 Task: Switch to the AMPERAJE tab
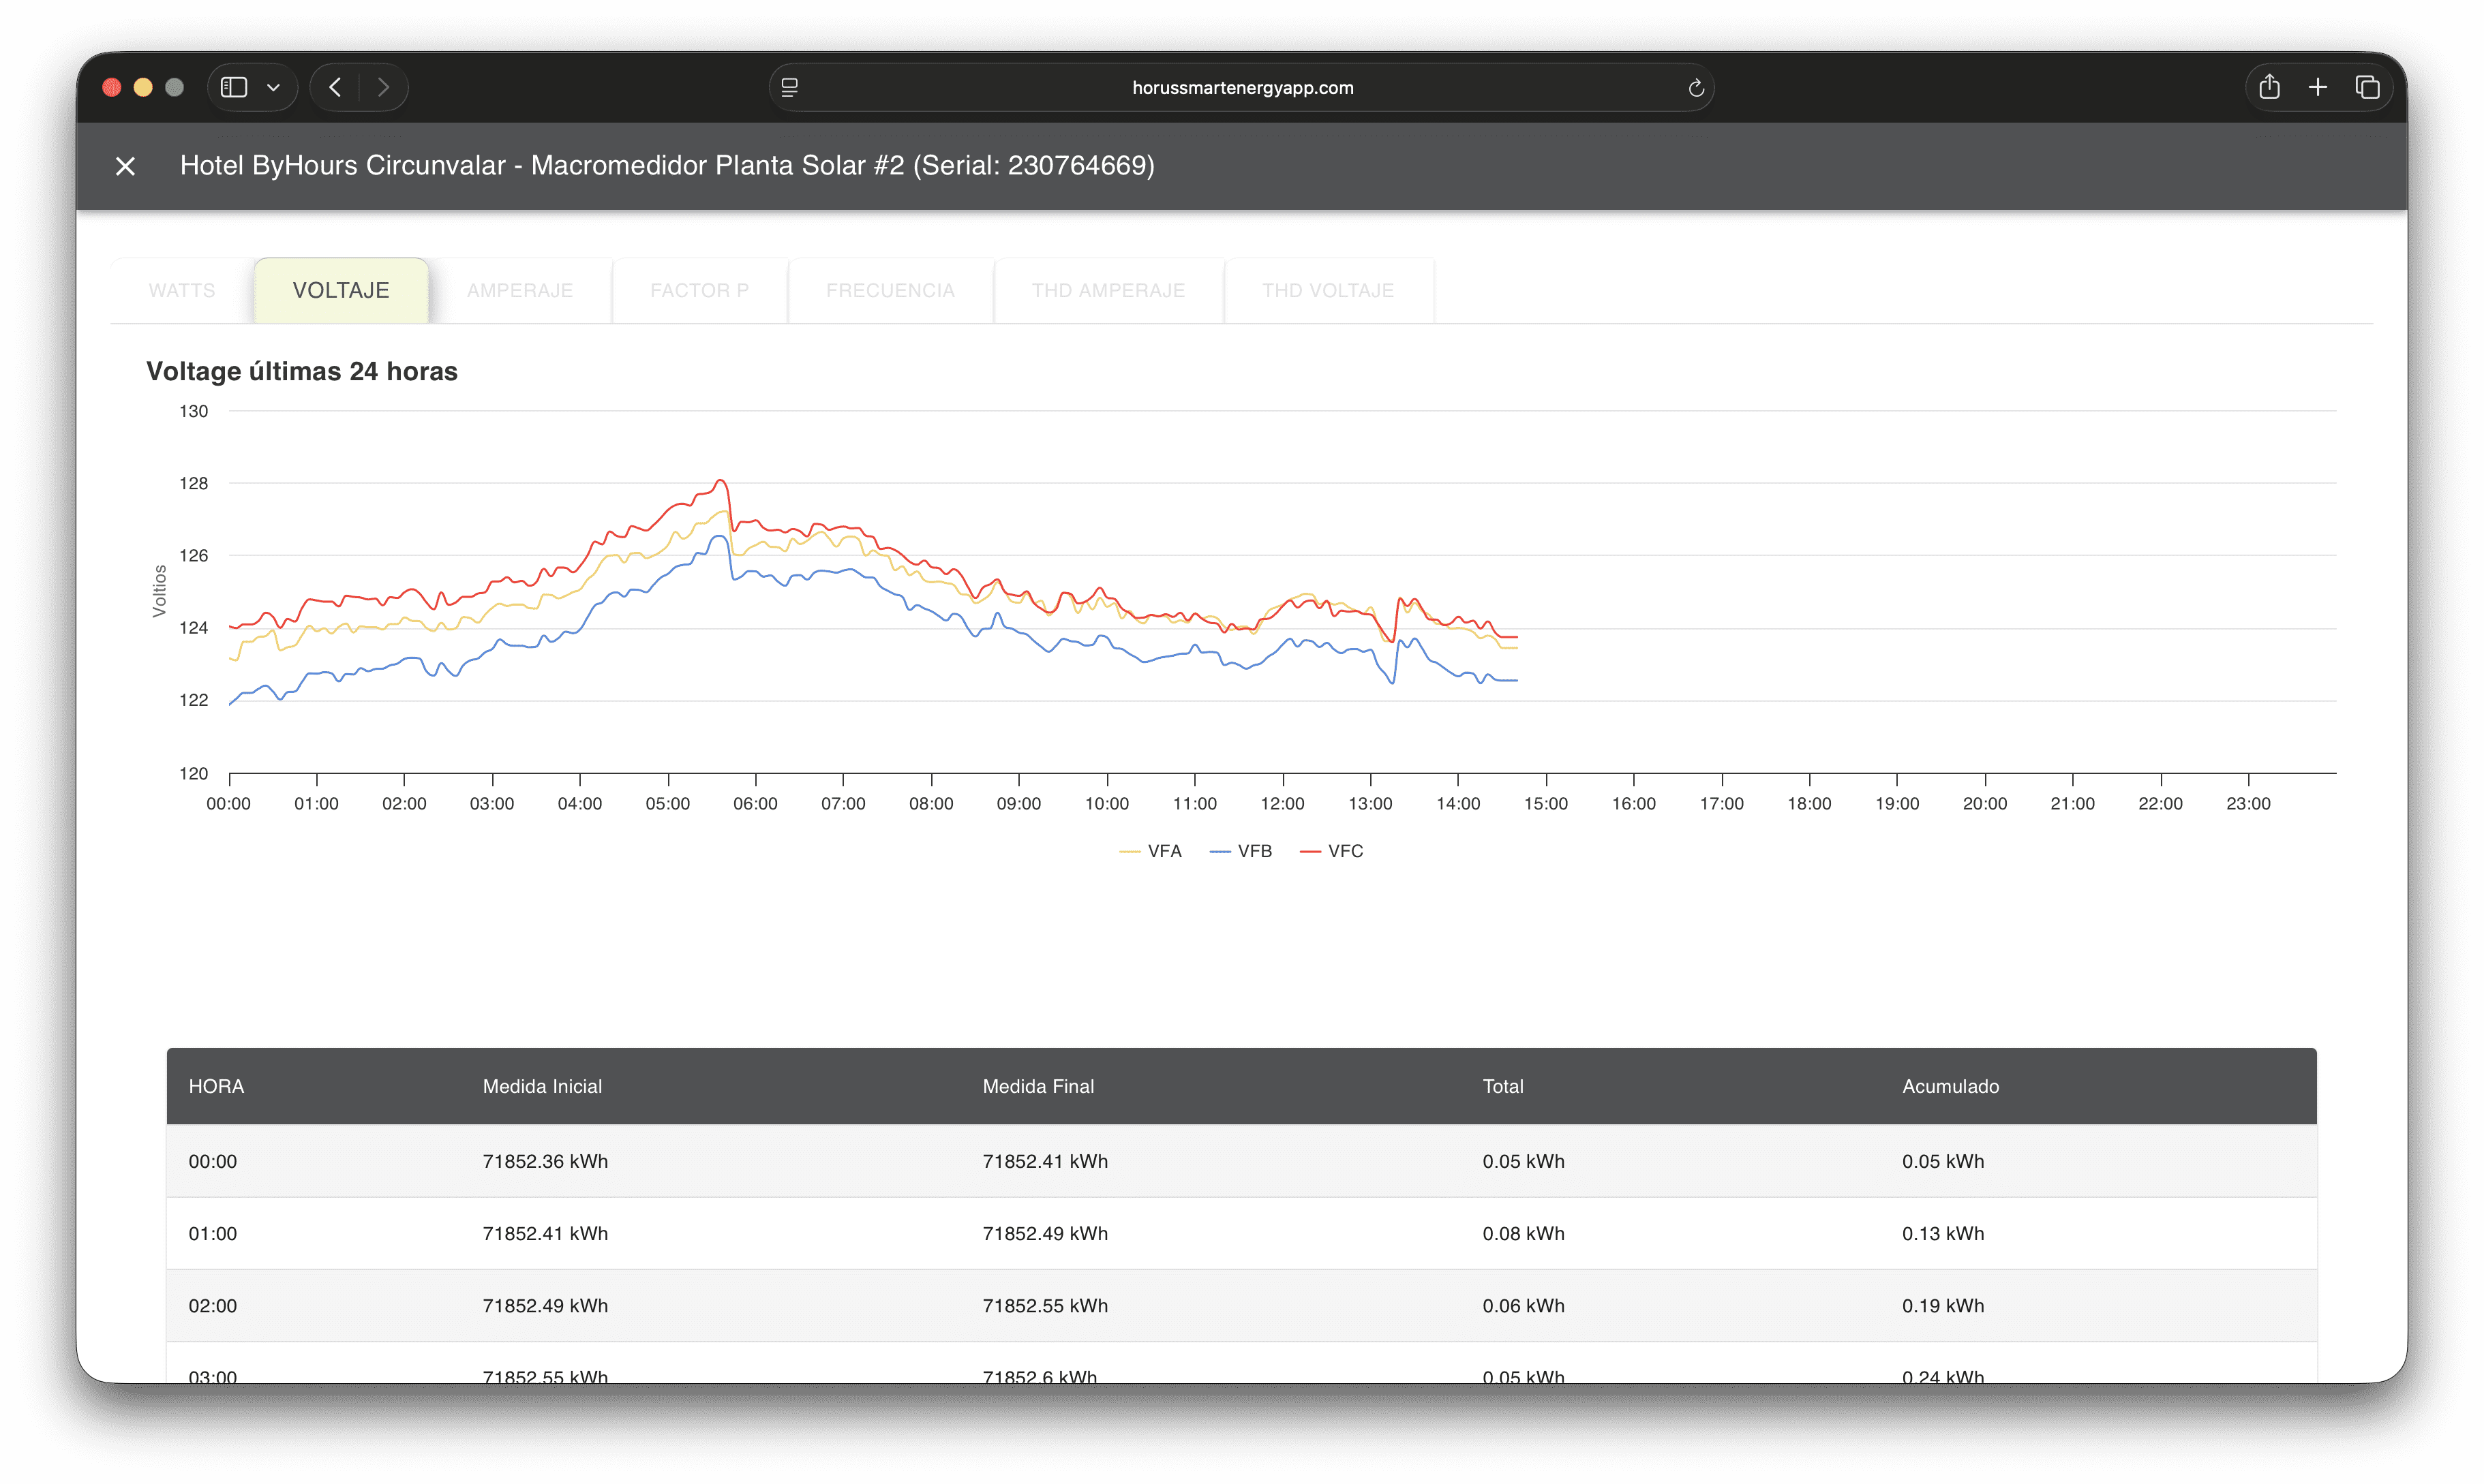[520, 291]
